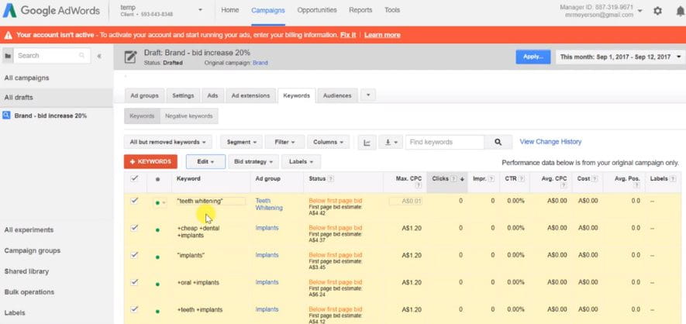Open the original campaign Brand link
Image resolution: width=686 pixels, height=324 pixels.
[260, 63]
